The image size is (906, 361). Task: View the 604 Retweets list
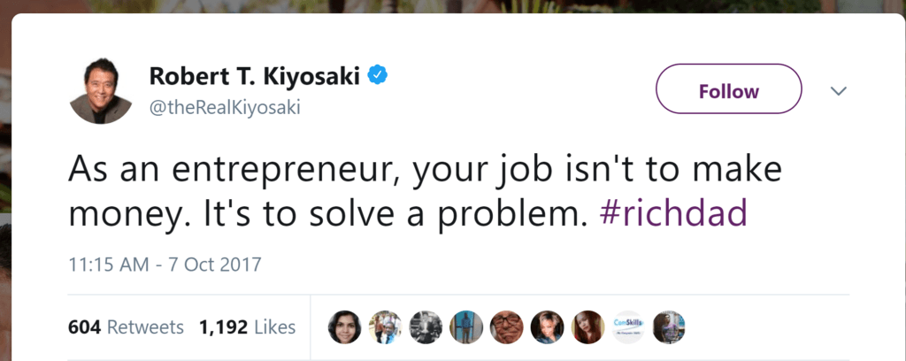pos(126,327)
